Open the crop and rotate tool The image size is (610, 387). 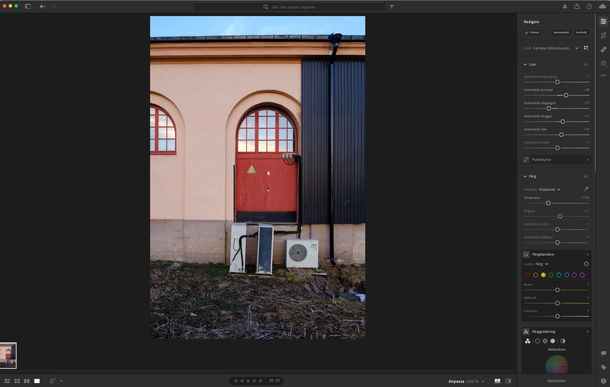point(603,35)
